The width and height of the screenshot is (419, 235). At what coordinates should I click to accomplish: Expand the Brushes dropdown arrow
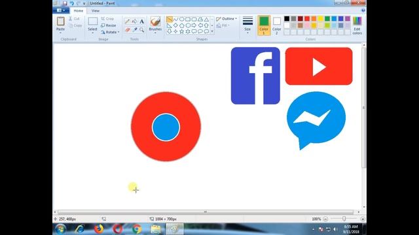point(155,33)
